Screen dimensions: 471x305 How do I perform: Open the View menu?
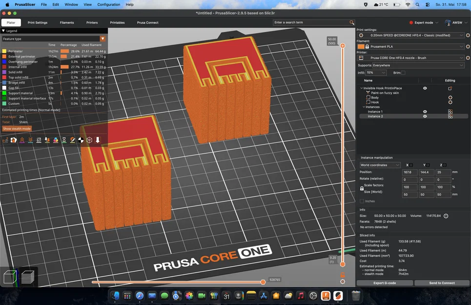pyautogui.click(x=88, y=4)
